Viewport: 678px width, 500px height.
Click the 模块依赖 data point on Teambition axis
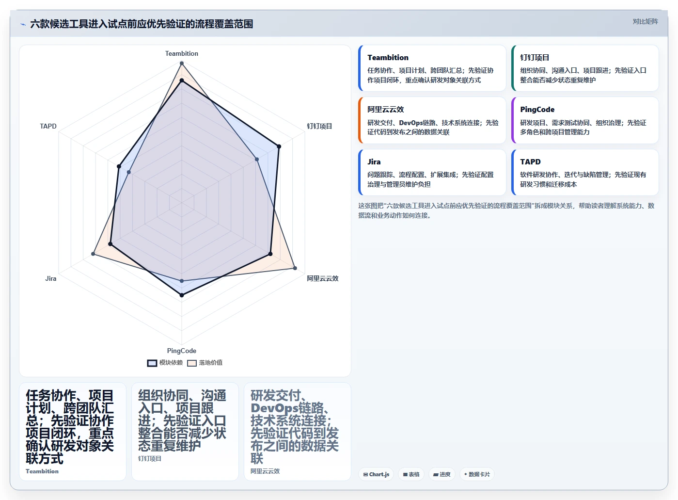(182, 81)
